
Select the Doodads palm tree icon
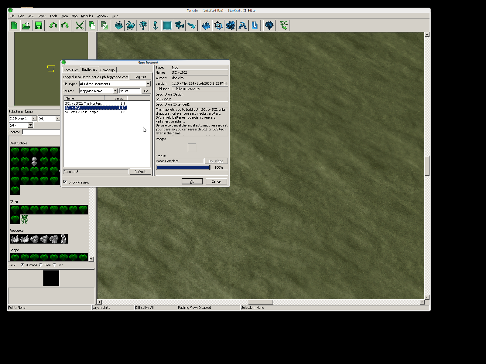(143, 25)
